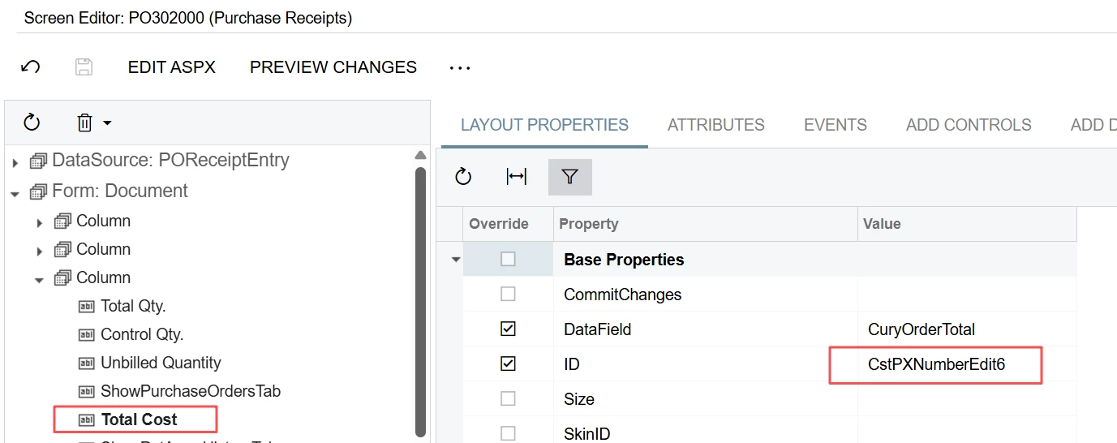Enable the CommitChanges override checkbox

click(x=508, y=295)
